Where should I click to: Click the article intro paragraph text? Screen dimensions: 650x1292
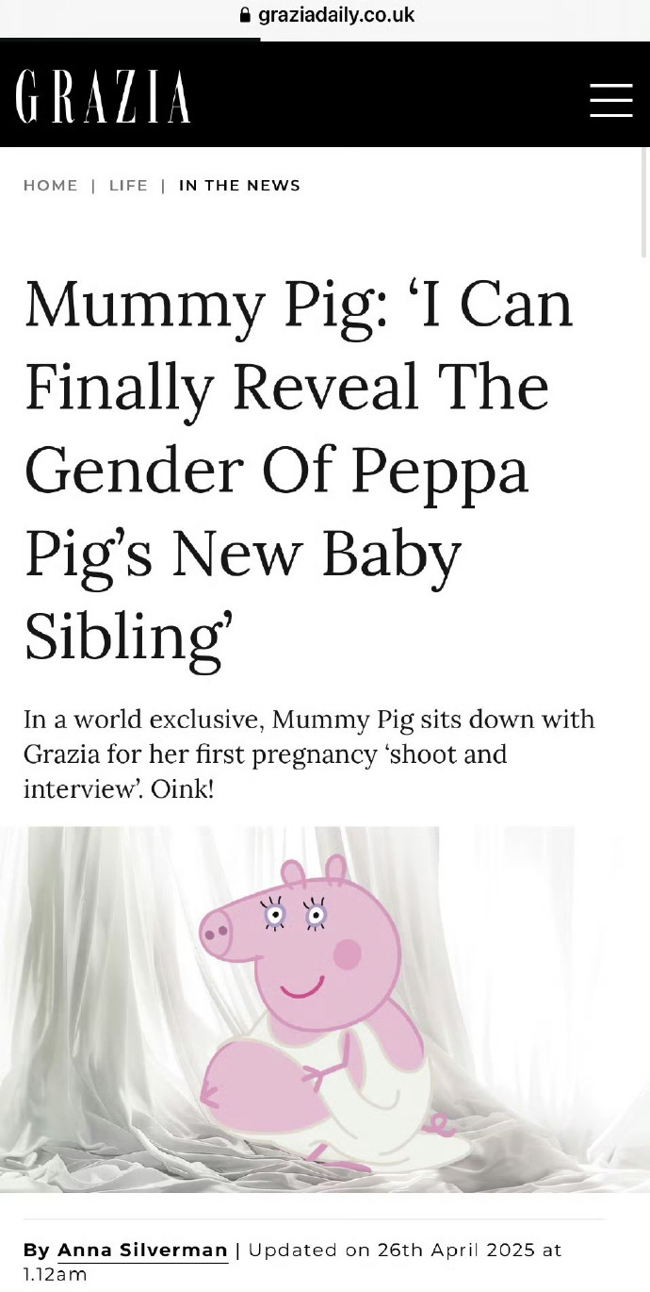pos(309,754)
